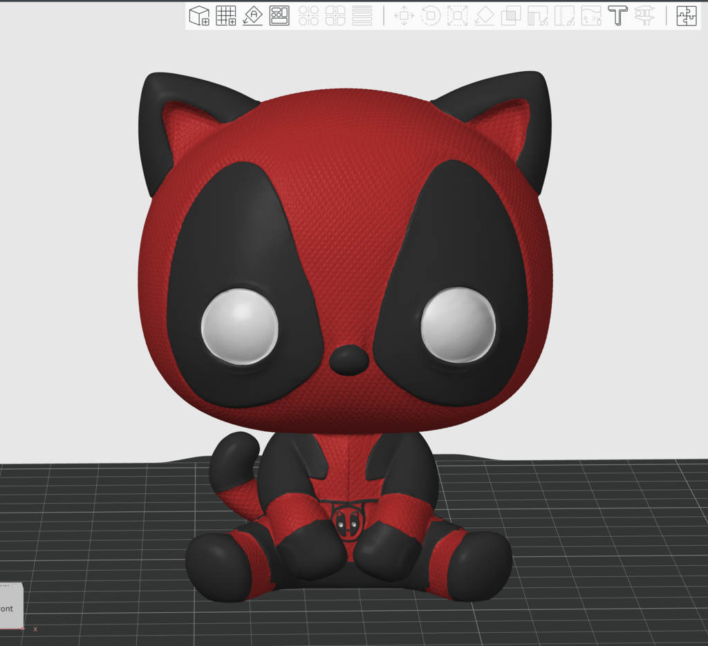The height and width of the screenshot is (646, 708).
Task: Select the overlapping hatched squares tool
Action: pyautogui.click(x=511, y=16)
